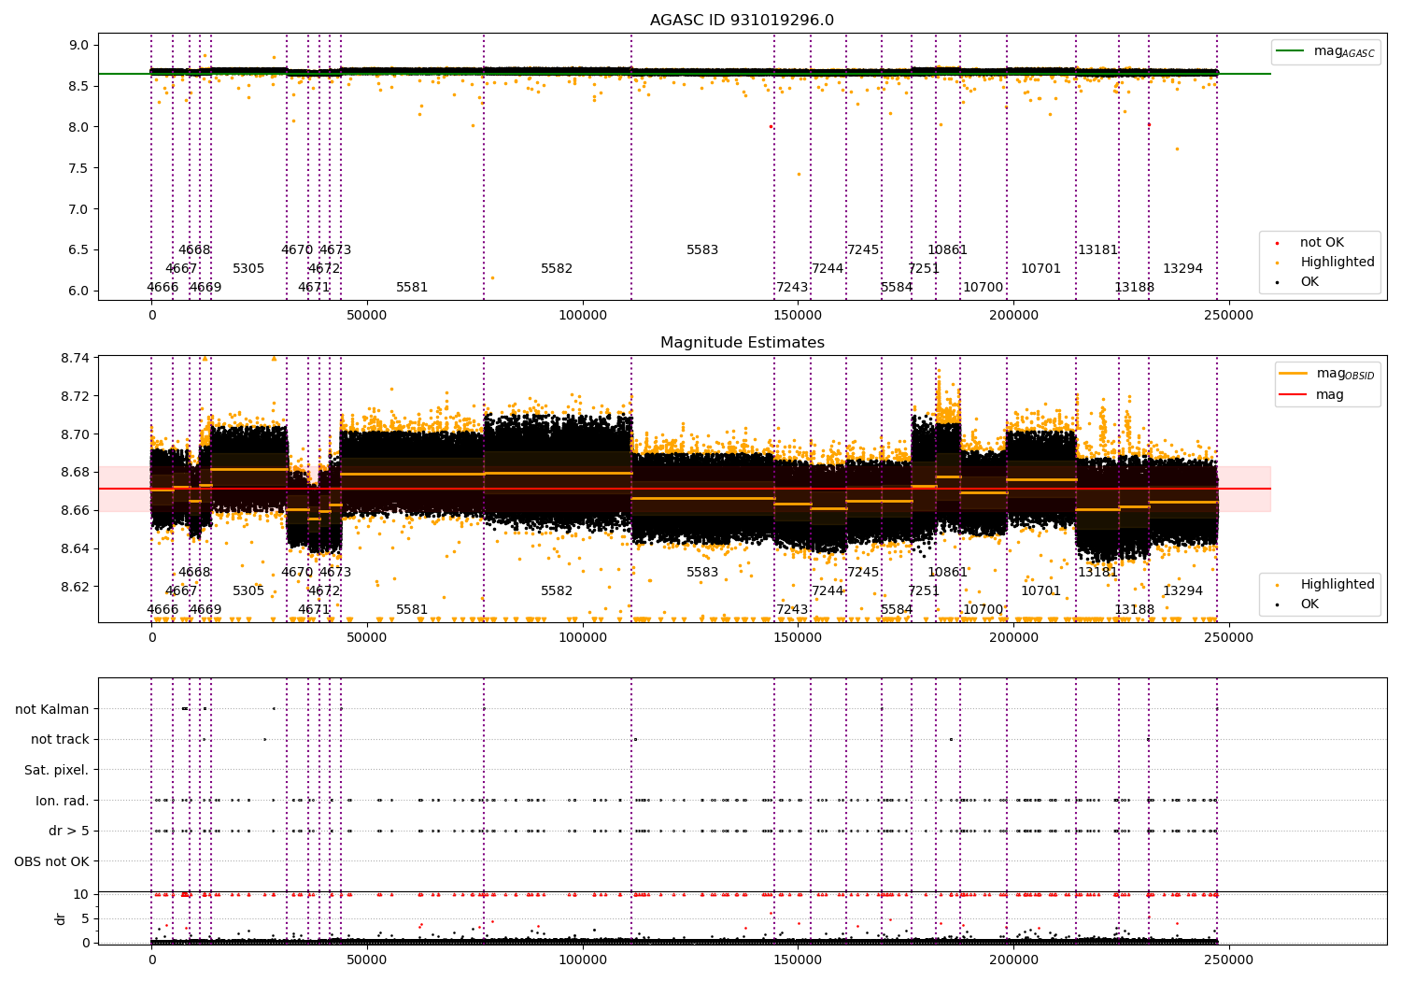Image resolution: width=1401 pixels, height=981 pixels.
Task: Click the 'AGASC ID 931019296.0' plot title
Action: click(742, 21)
